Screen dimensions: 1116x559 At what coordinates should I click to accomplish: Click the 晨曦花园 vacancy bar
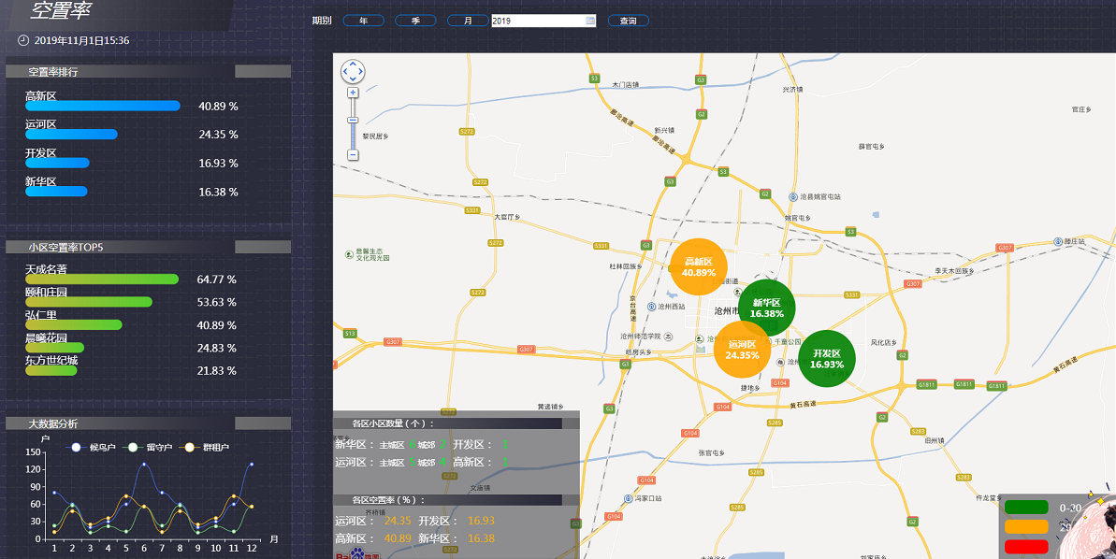tap(55, 348)
